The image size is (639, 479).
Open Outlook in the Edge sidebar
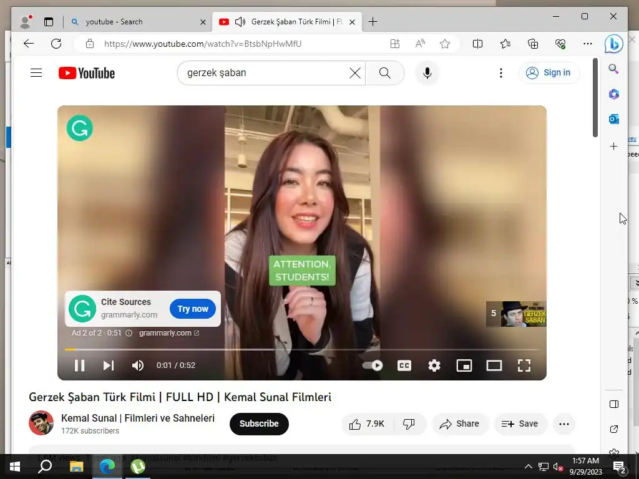[614, 119]
